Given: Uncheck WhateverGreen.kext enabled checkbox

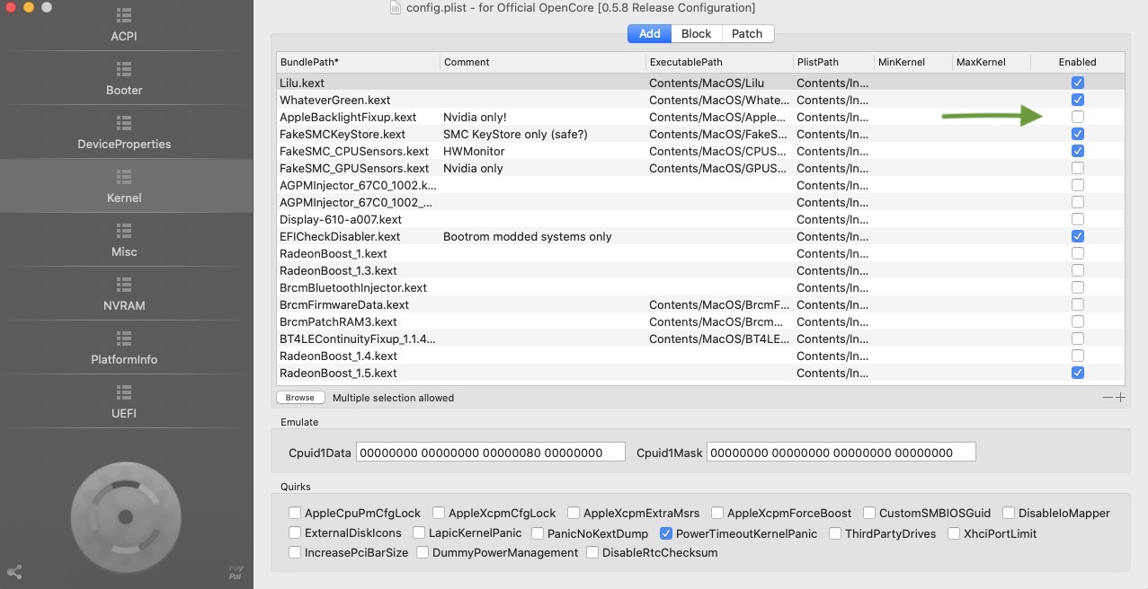Looking at the screenshot, I should pyautogui.click(x=1078, y=100).
